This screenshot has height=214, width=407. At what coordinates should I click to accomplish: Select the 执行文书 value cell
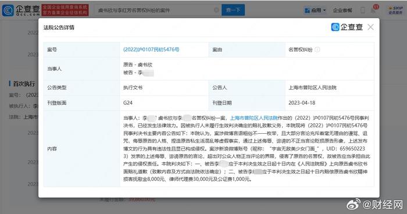164,88
